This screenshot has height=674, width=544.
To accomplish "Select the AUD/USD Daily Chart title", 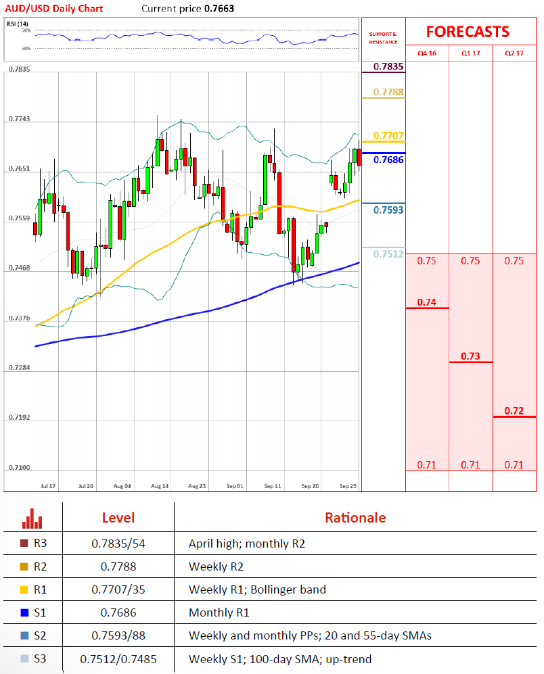I will click(54, 9).
